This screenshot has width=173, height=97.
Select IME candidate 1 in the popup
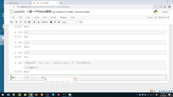point(47,82)
